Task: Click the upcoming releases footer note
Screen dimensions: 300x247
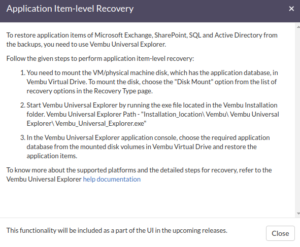Action: [x=117, y=231]
